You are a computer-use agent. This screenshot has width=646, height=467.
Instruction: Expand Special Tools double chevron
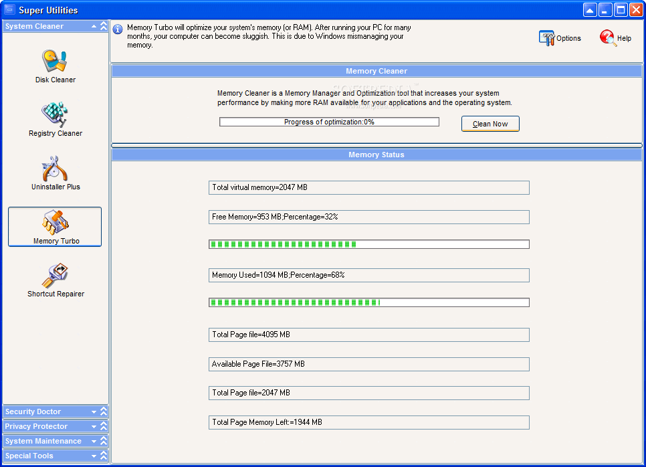tap(104, 456)
